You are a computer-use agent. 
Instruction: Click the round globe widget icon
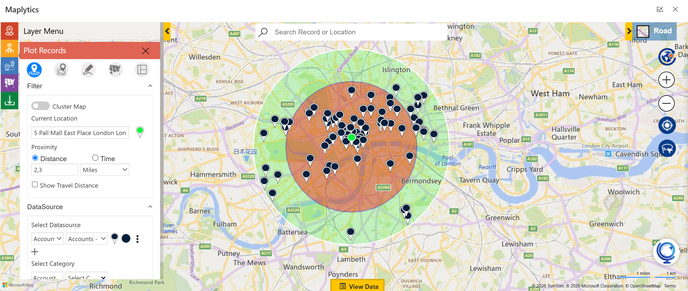[x=666, y=252]
